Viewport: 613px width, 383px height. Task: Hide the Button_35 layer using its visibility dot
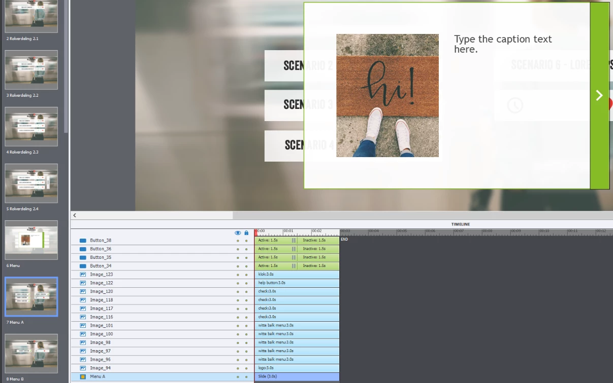click(238, 258)
